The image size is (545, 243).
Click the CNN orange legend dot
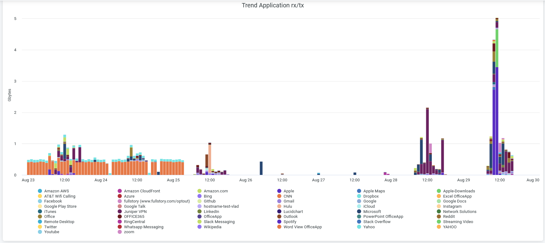tap(279, 196)
